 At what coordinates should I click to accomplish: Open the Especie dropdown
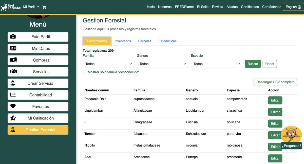(x=217, y=64)
